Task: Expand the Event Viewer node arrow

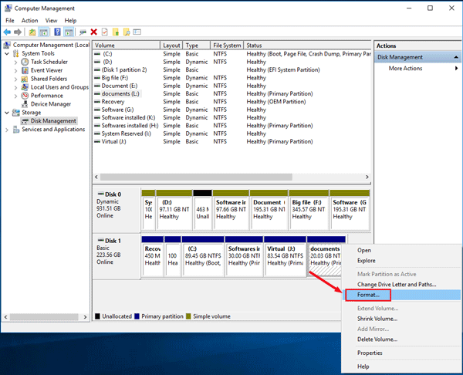Action: pyautogui.click(x=15, y=70)
